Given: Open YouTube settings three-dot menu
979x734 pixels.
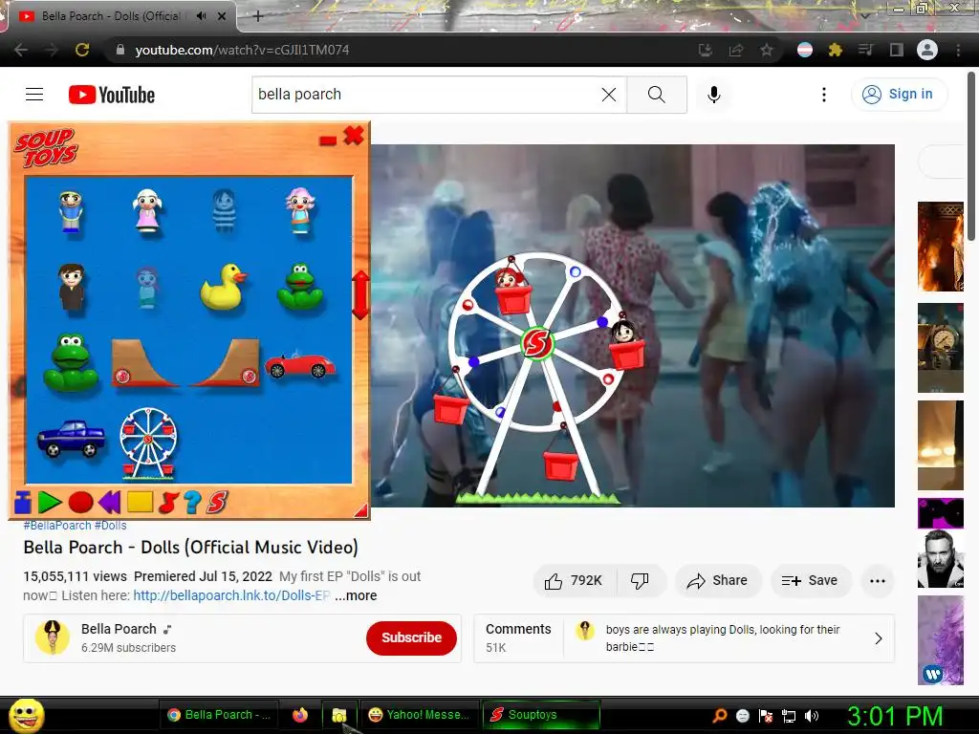Looking at the screenshot, I should coord(824,95).
